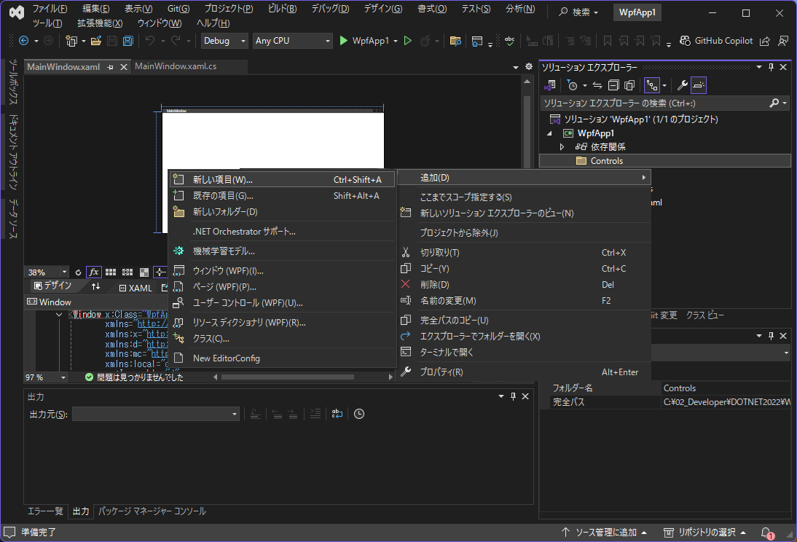Open the Any CPU platform dropdown
The width and height of the screenshot is (797, 542).
pos(292,41)
